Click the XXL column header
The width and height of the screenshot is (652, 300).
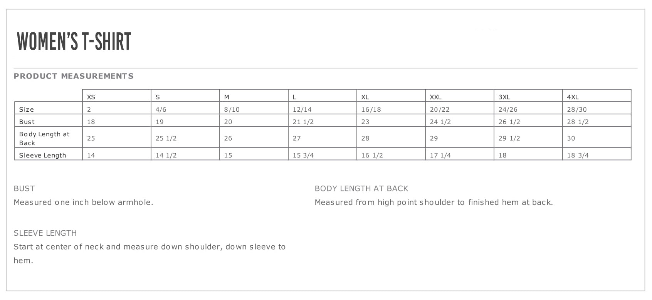click(x=435, y=97)
